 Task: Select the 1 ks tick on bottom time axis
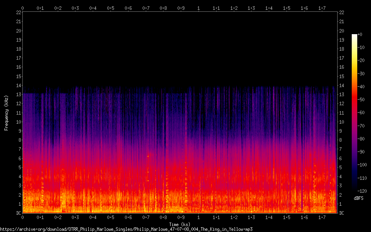pyautogui.click(x=198, y=217)
